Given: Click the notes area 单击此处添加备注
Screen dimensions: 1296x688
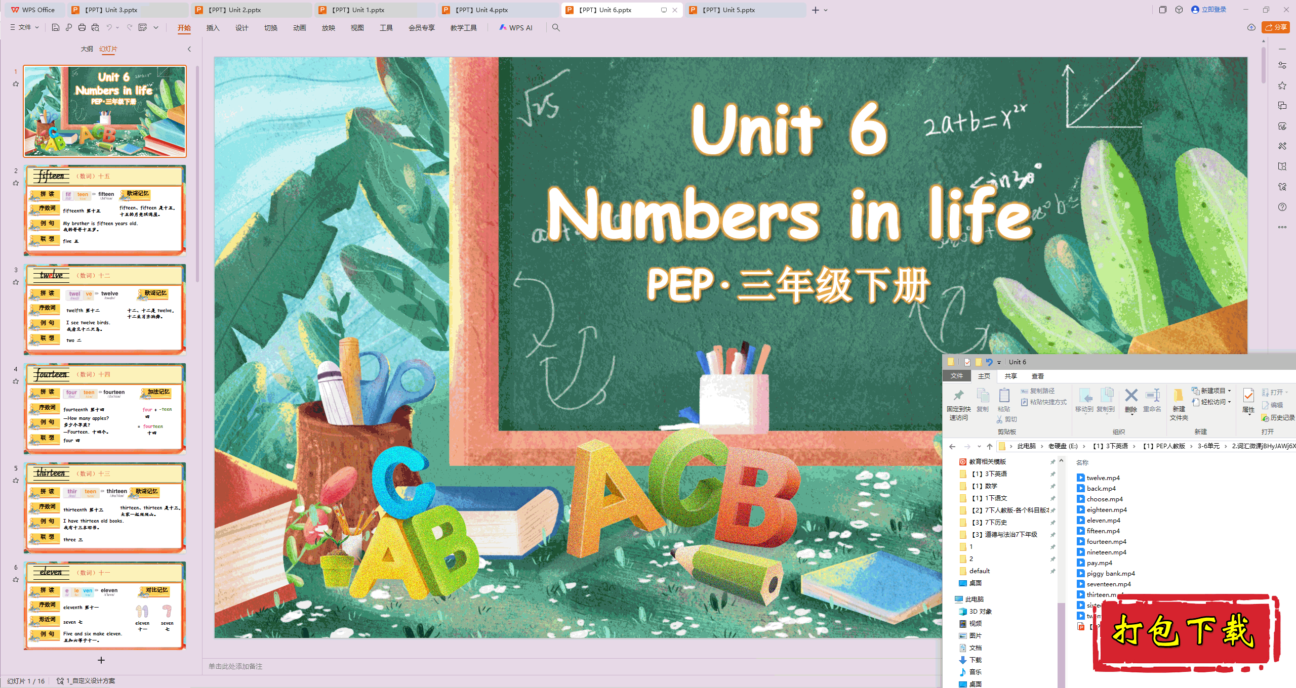Looking at the screenshot, I should (x=236, y=666).
